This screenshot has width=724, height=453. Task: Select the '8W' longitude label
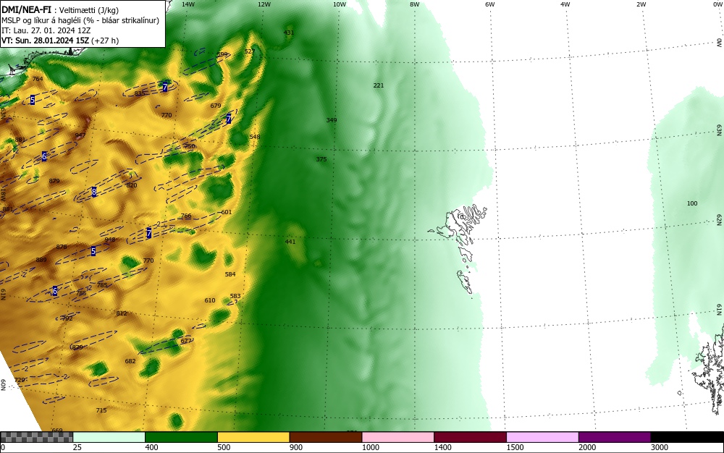click(x=415, y=4)
